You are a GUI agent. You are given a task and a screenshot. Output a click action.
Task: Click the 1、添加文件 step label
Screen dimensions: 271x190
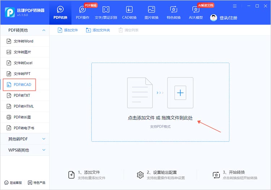[89, 172]
